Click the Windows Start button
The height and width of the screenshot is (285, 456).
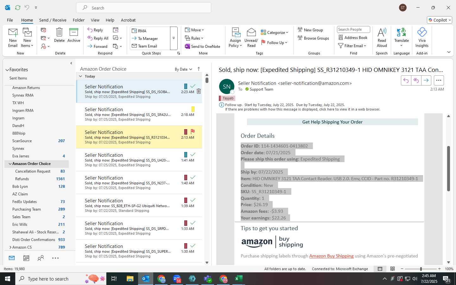coord(8,279)
